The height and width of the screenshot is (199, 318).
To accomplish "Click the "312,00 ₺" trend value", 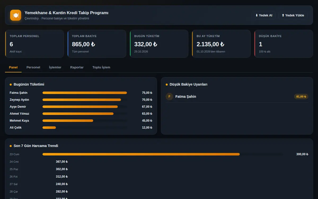I will click(62, 176).
